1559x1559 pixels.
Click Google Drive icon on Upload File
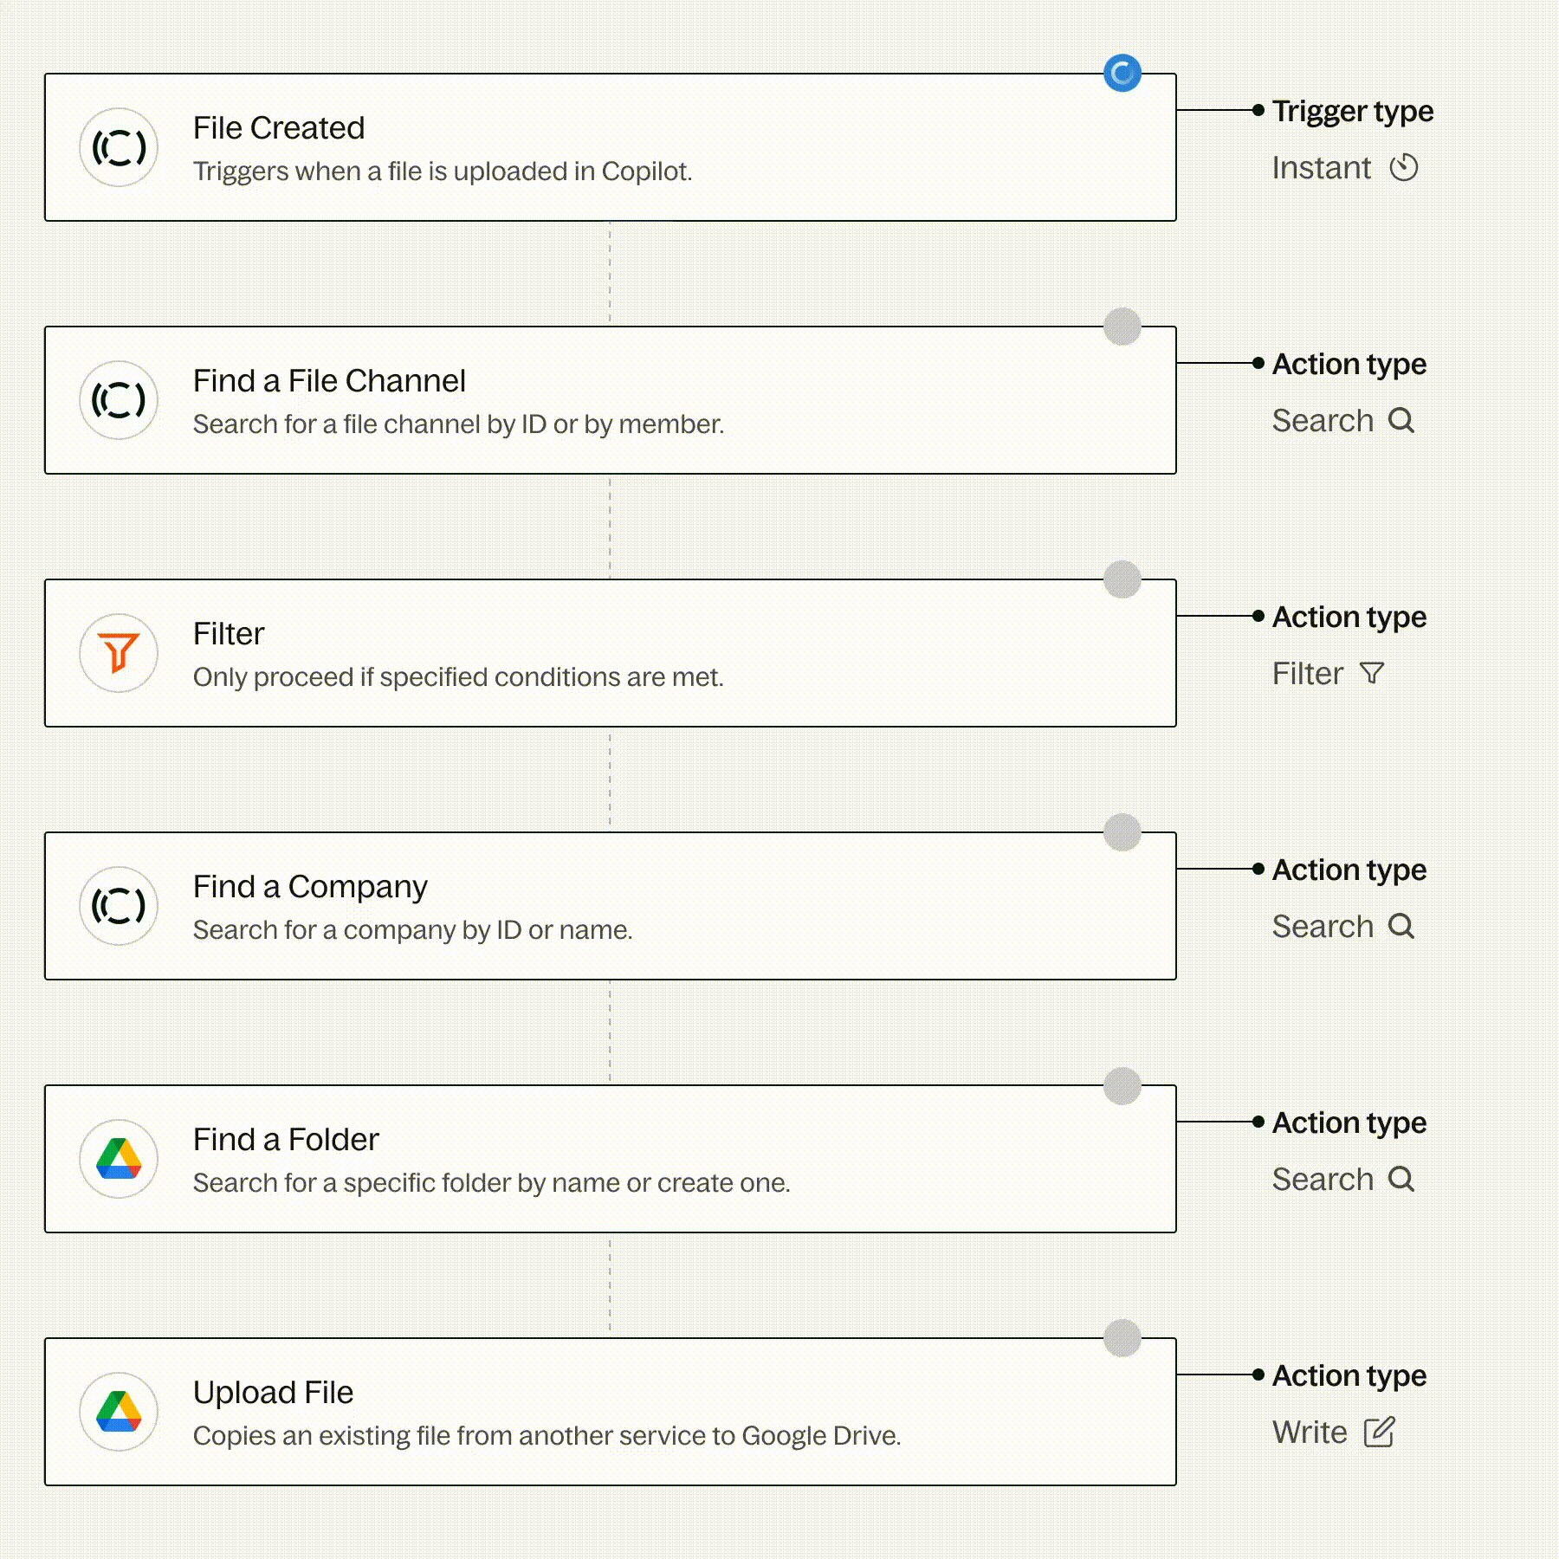(119, 1412)
